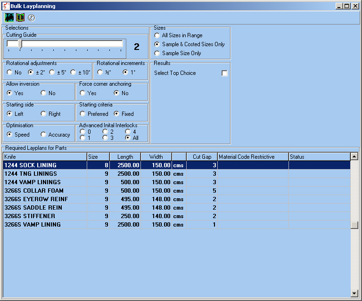Set Optimisation to Accuracy
This screenshot has height=301, width=362.
43,134
